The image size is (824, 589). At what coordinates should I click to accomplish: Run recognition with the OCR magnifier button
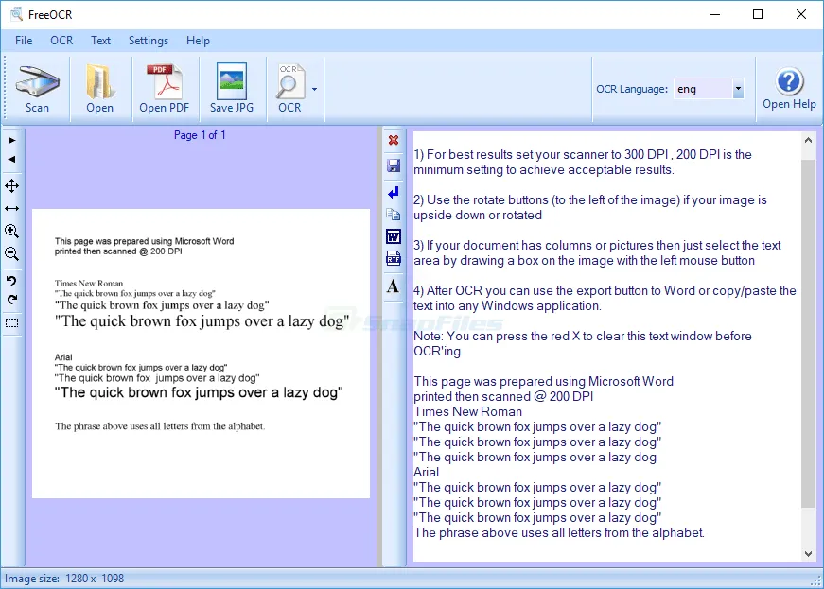pos(289,89)
